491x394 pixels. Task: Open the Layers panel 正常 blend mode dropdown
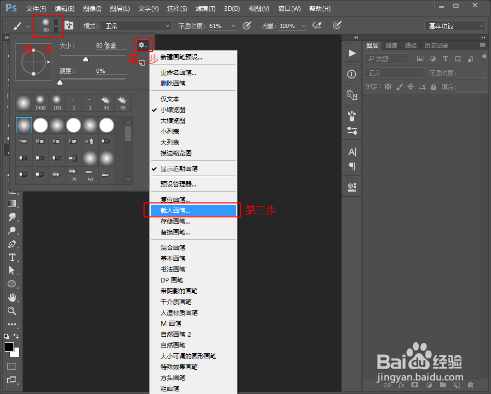394,73
